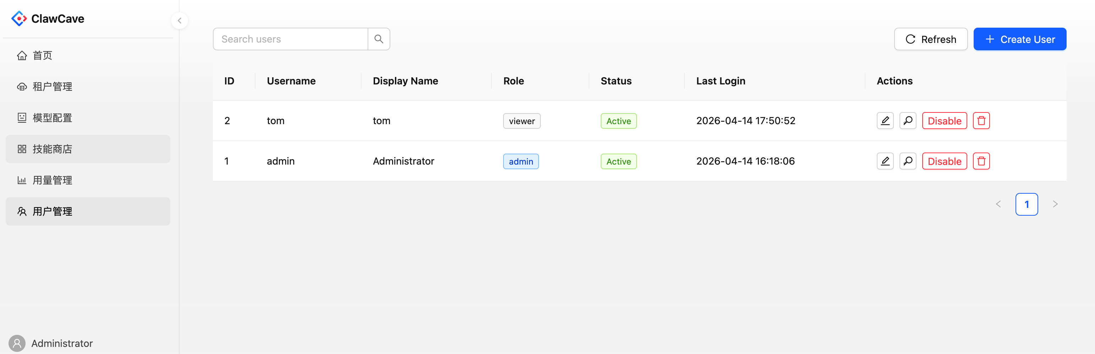Go to the next page arrow
This screenshot has height=354, width=1095.
coord(1055,204)
